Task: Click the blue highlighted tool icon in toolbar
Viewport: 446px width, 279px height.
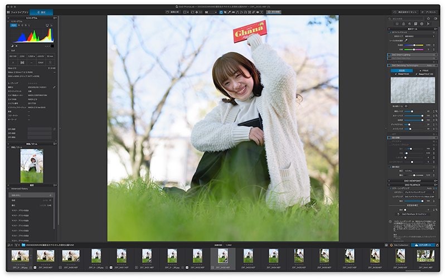Action: tap(221, 12)
